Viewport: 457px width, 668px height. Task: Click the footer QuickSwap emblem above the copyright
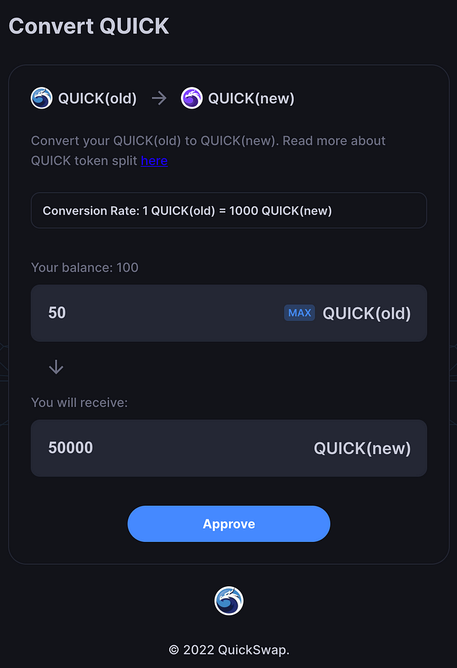tap(228, 600)
